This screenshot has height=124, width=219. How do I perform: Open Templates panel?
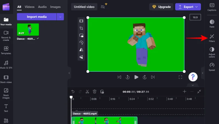pos(6,50)
